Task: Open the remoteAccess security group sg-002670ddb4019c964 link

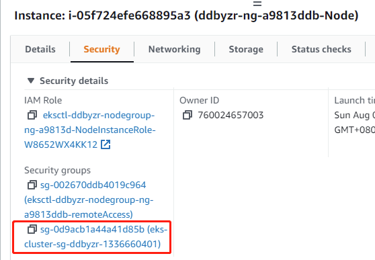Action: [x=89, y=200]
